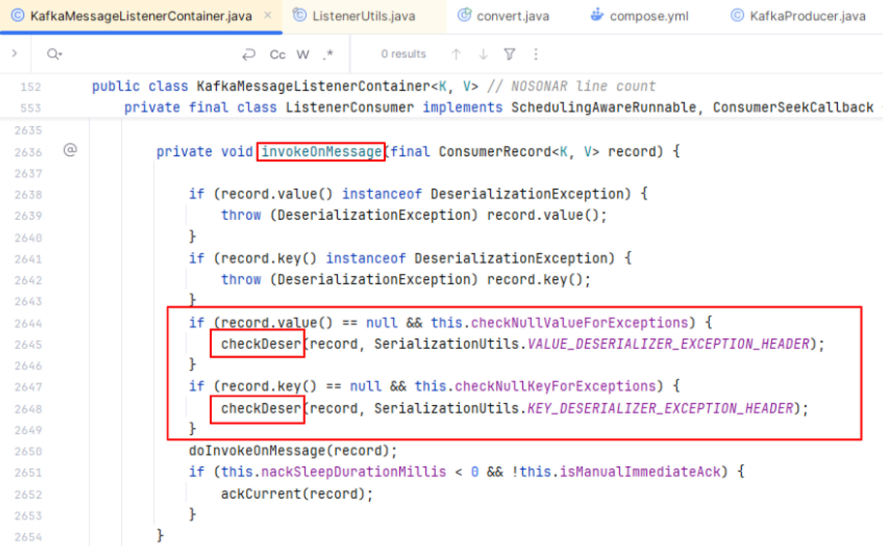Click the invokeOnMessage method name
883x546 pixels.
tap(321, 152)
